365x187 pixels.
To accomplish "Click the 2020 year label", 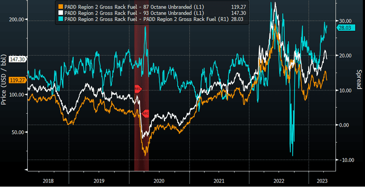I will click(159, 181).
